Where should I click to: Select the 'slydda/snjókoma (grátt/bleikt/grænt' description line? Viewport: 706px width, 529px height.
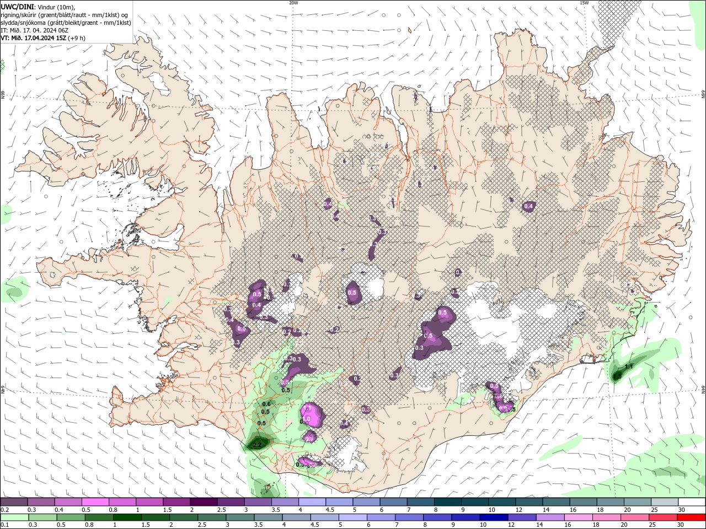[x=66, y=23]
